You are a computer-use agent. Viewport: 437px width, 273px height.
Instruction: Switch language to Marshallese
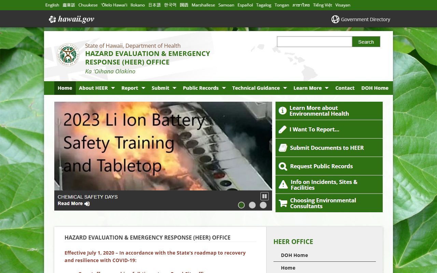(x=203, y=5)
